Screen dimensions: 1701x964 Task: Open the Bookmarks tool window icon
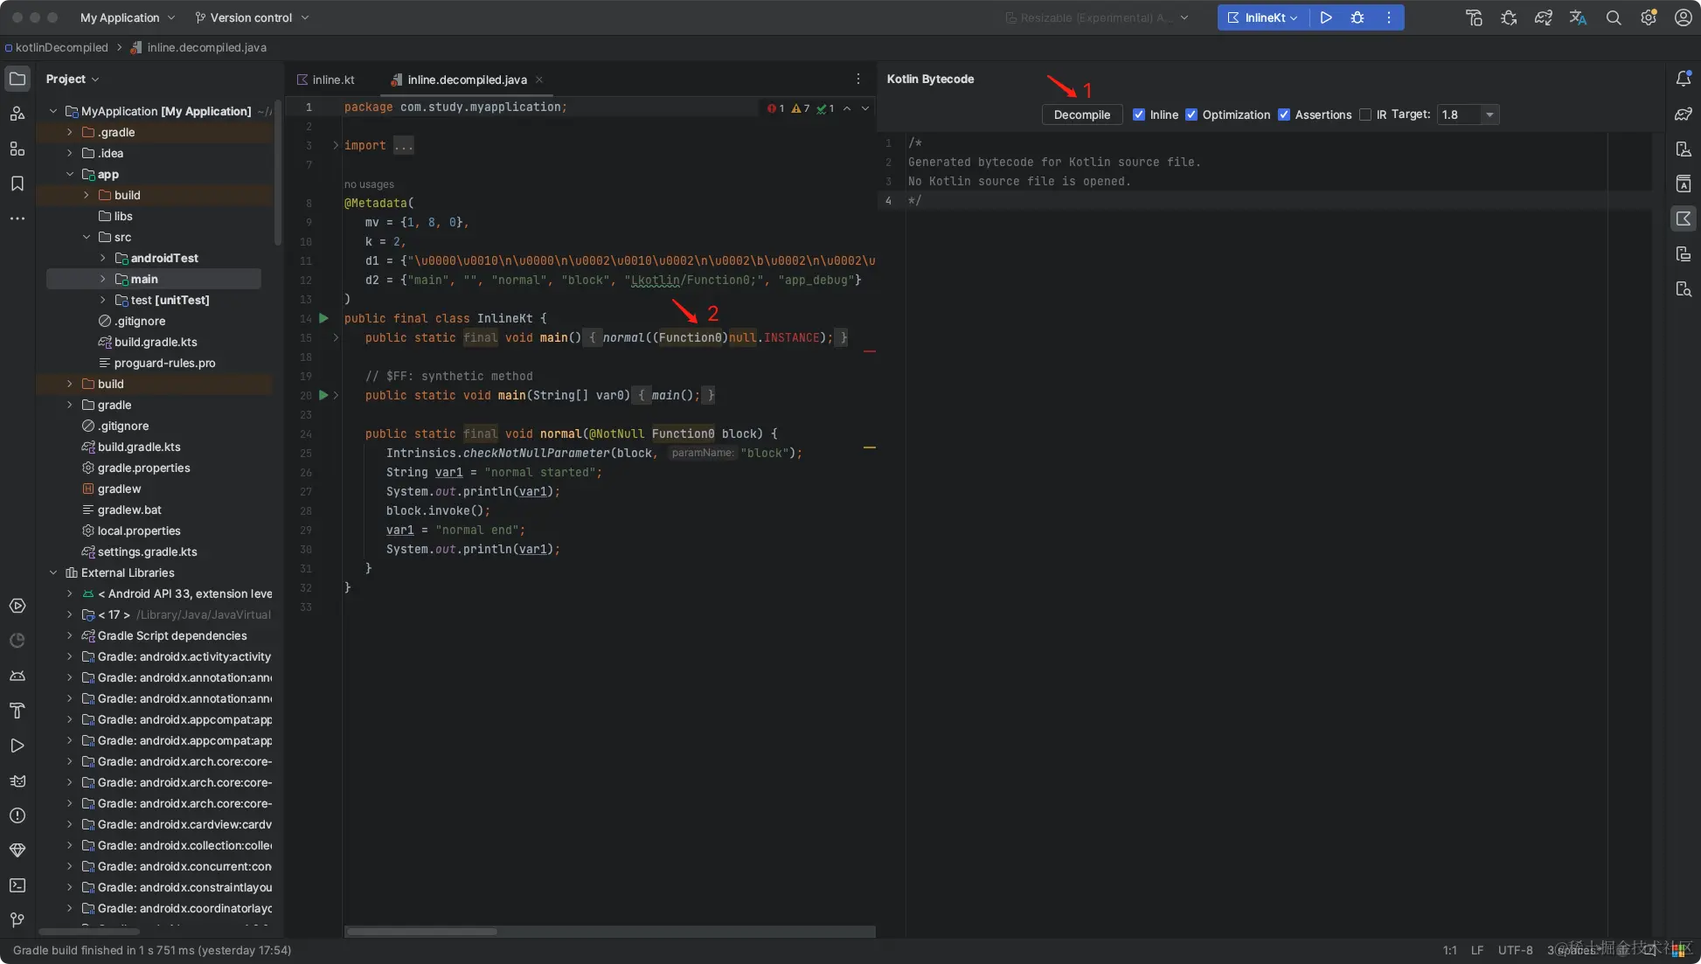pyautogui.click(x=17, y=184)
